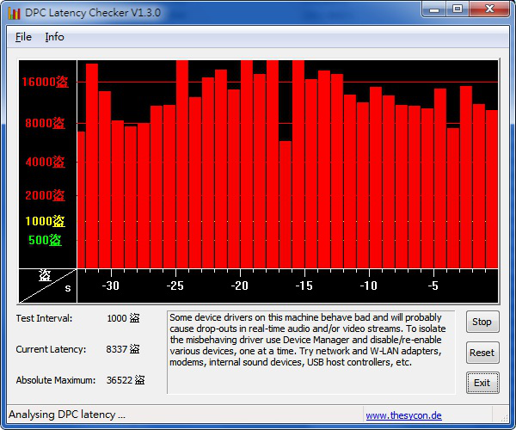Click the -25 time axis label
The height and width of the screenshot is (430, 516).
pyautogui.click(x=175, y=286)
